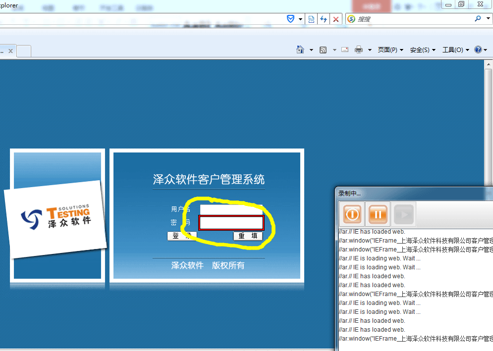Click the RSS feeds icon

click(323, 50)
